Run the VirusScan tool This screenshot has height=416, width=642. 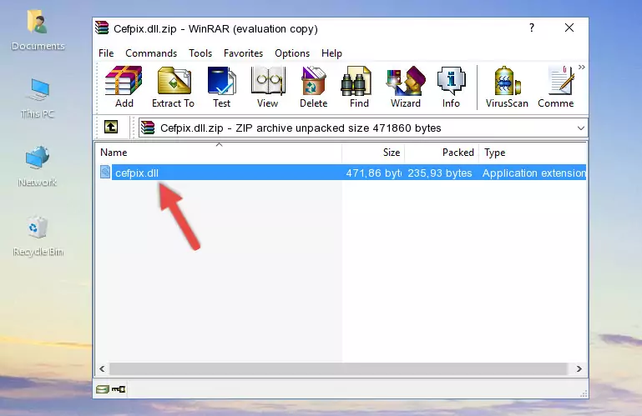click(507, 88)
